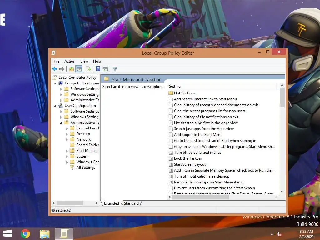Image resolution: width=320 pixels, height=240 pixels.
Task: Select Add Run in Separate Memory Space setting
Action: [222, 170]
